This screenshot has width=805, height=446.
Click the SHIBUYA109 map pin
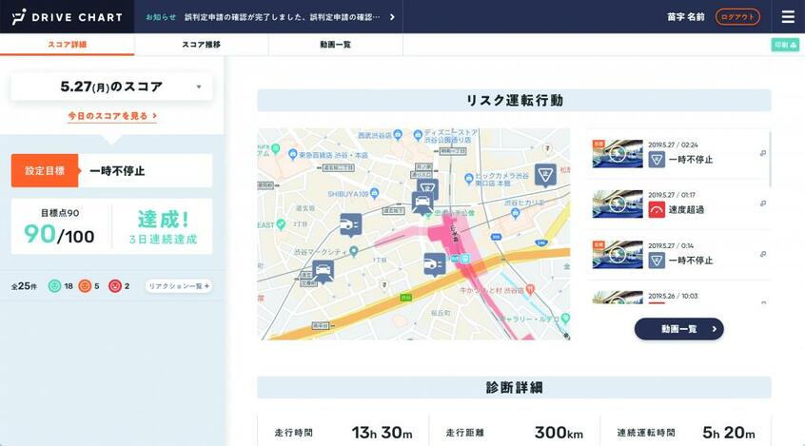374,193
